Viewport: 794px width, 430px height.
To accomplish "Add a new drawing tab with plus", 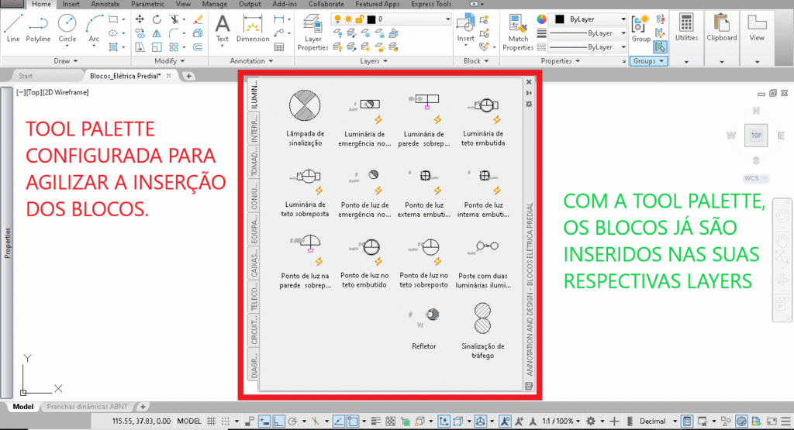I will pyautogui.click(x=189, y=76).
